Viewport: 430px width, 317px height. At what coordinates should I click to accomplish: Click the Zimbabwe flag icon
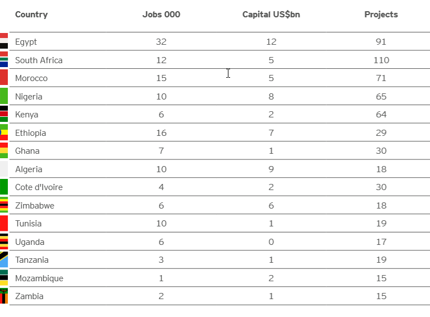point(3,205)
